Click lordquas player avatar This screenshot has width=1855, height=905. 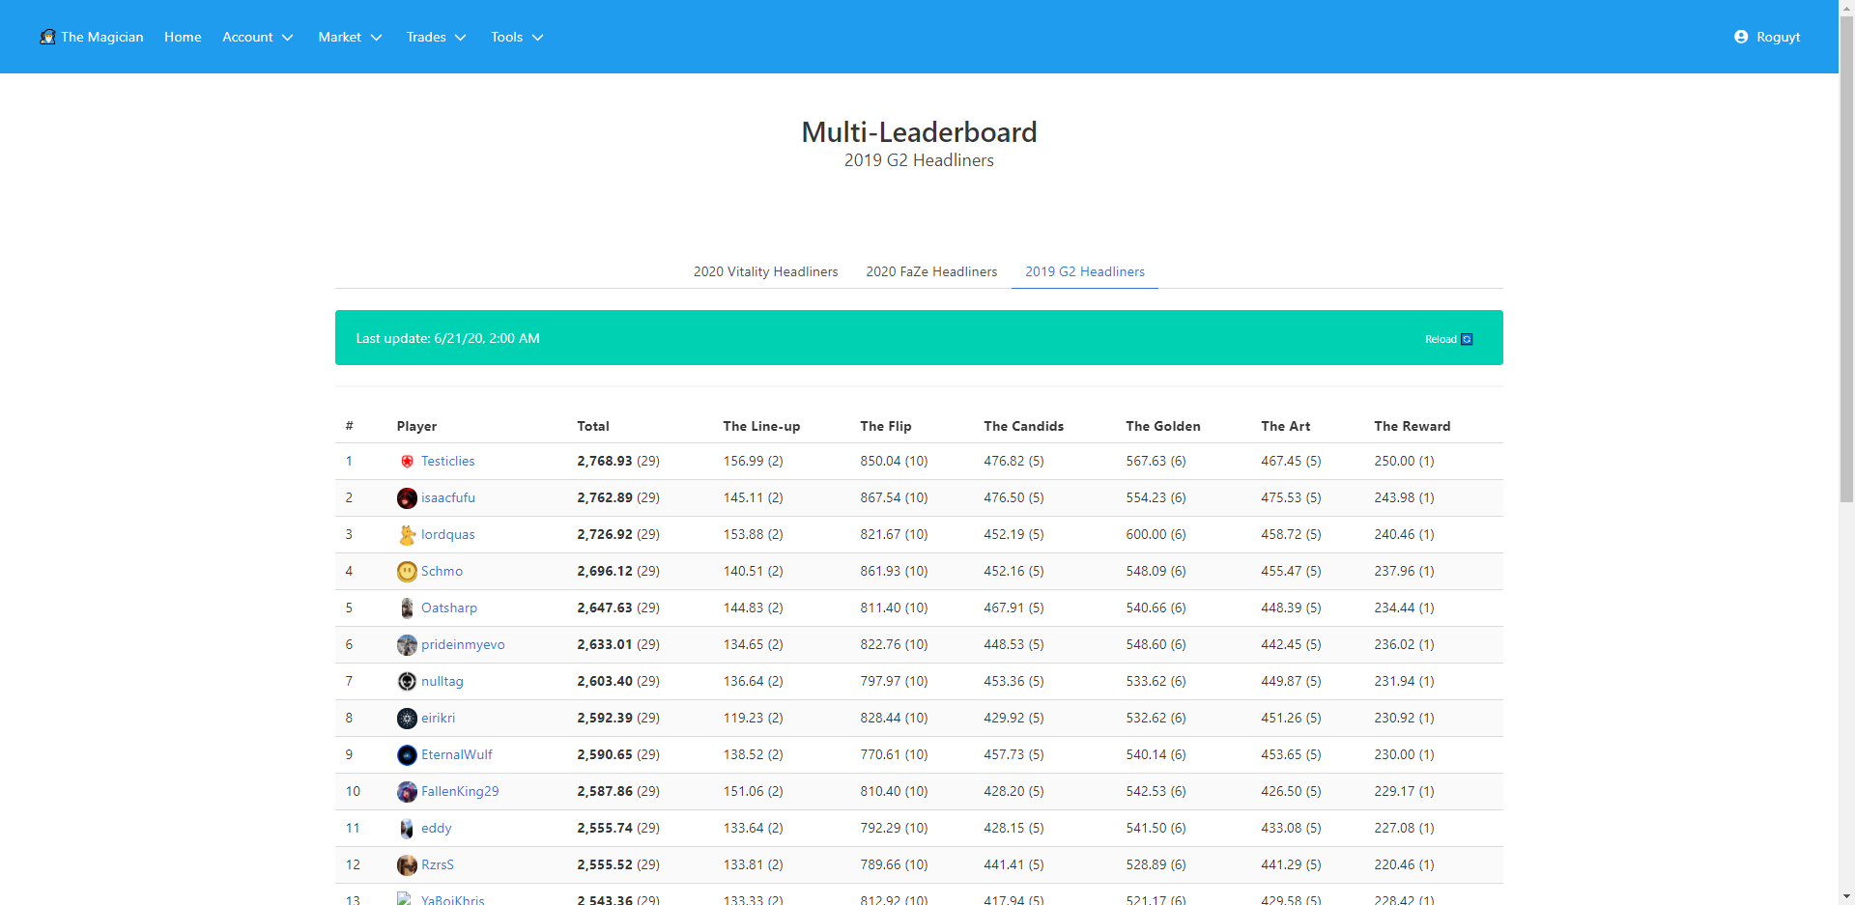[x=407, y=535]
